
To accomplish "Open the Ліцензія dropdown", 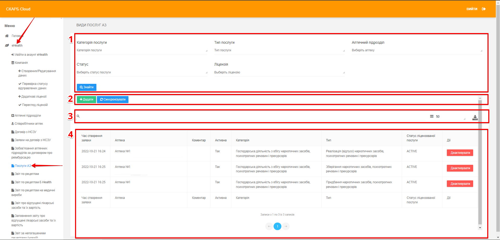I will (279, 72).
